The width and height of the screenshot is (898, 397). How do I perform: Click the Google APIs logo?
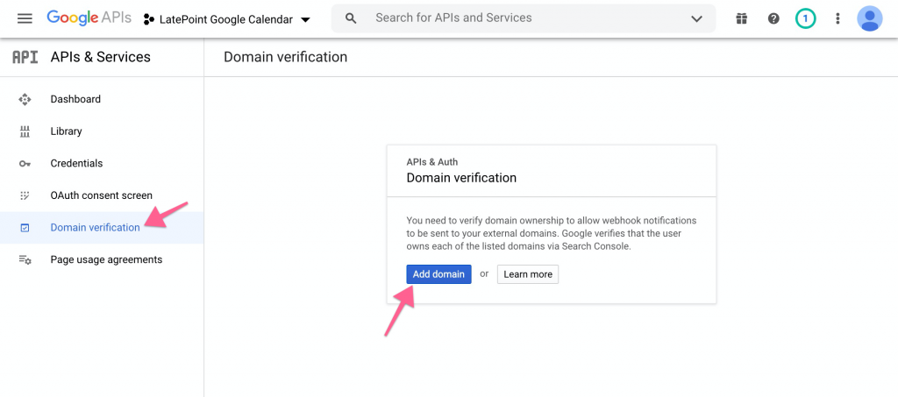(89, 18)
